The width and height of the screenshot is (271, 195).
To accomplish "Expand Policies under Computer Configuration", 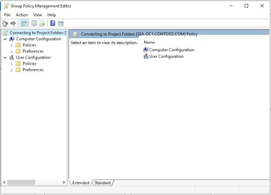I will pos(12,46).
